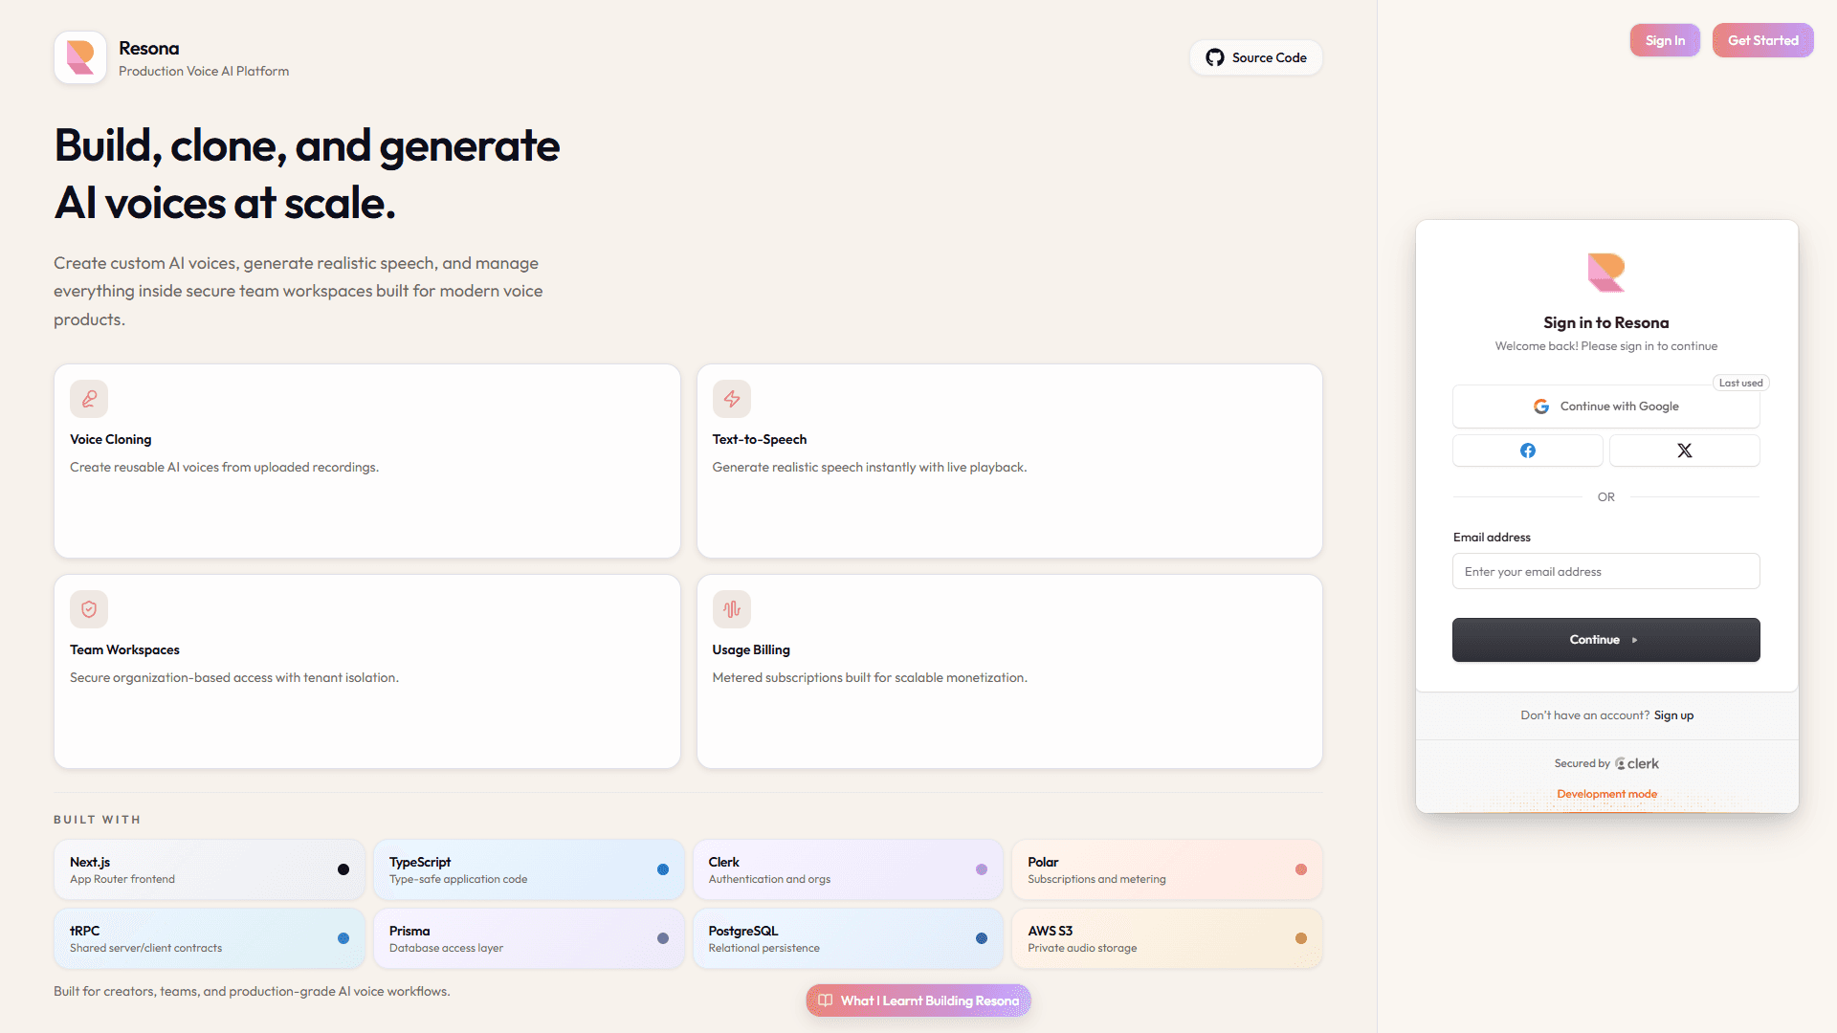The height and width of the screenshot is (1033, 1837).
Task: Click the Get Started button
Action: pyautogui.click(x=1763, y=40)
